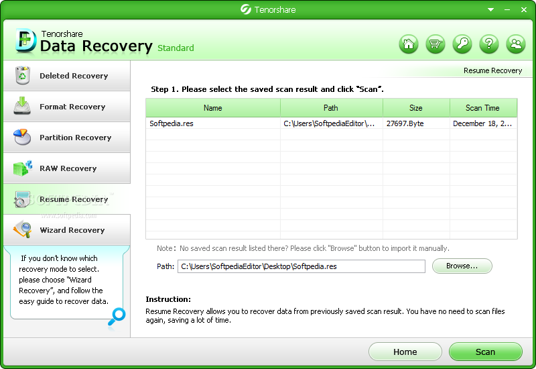536x369 pixels.
Task: Open the shopping cart purchase icon
Action: pyautogui.click(x=435, y=44)
